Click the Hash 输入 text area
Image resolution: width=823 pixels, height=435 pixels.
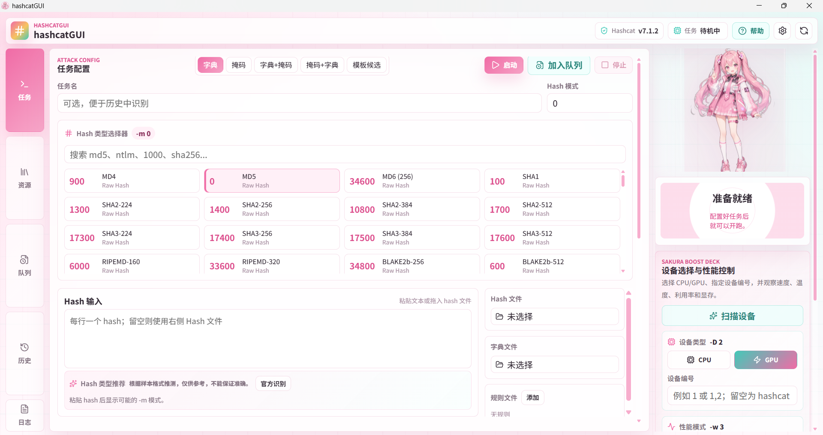pyautogui.click(x=268, y=339)
